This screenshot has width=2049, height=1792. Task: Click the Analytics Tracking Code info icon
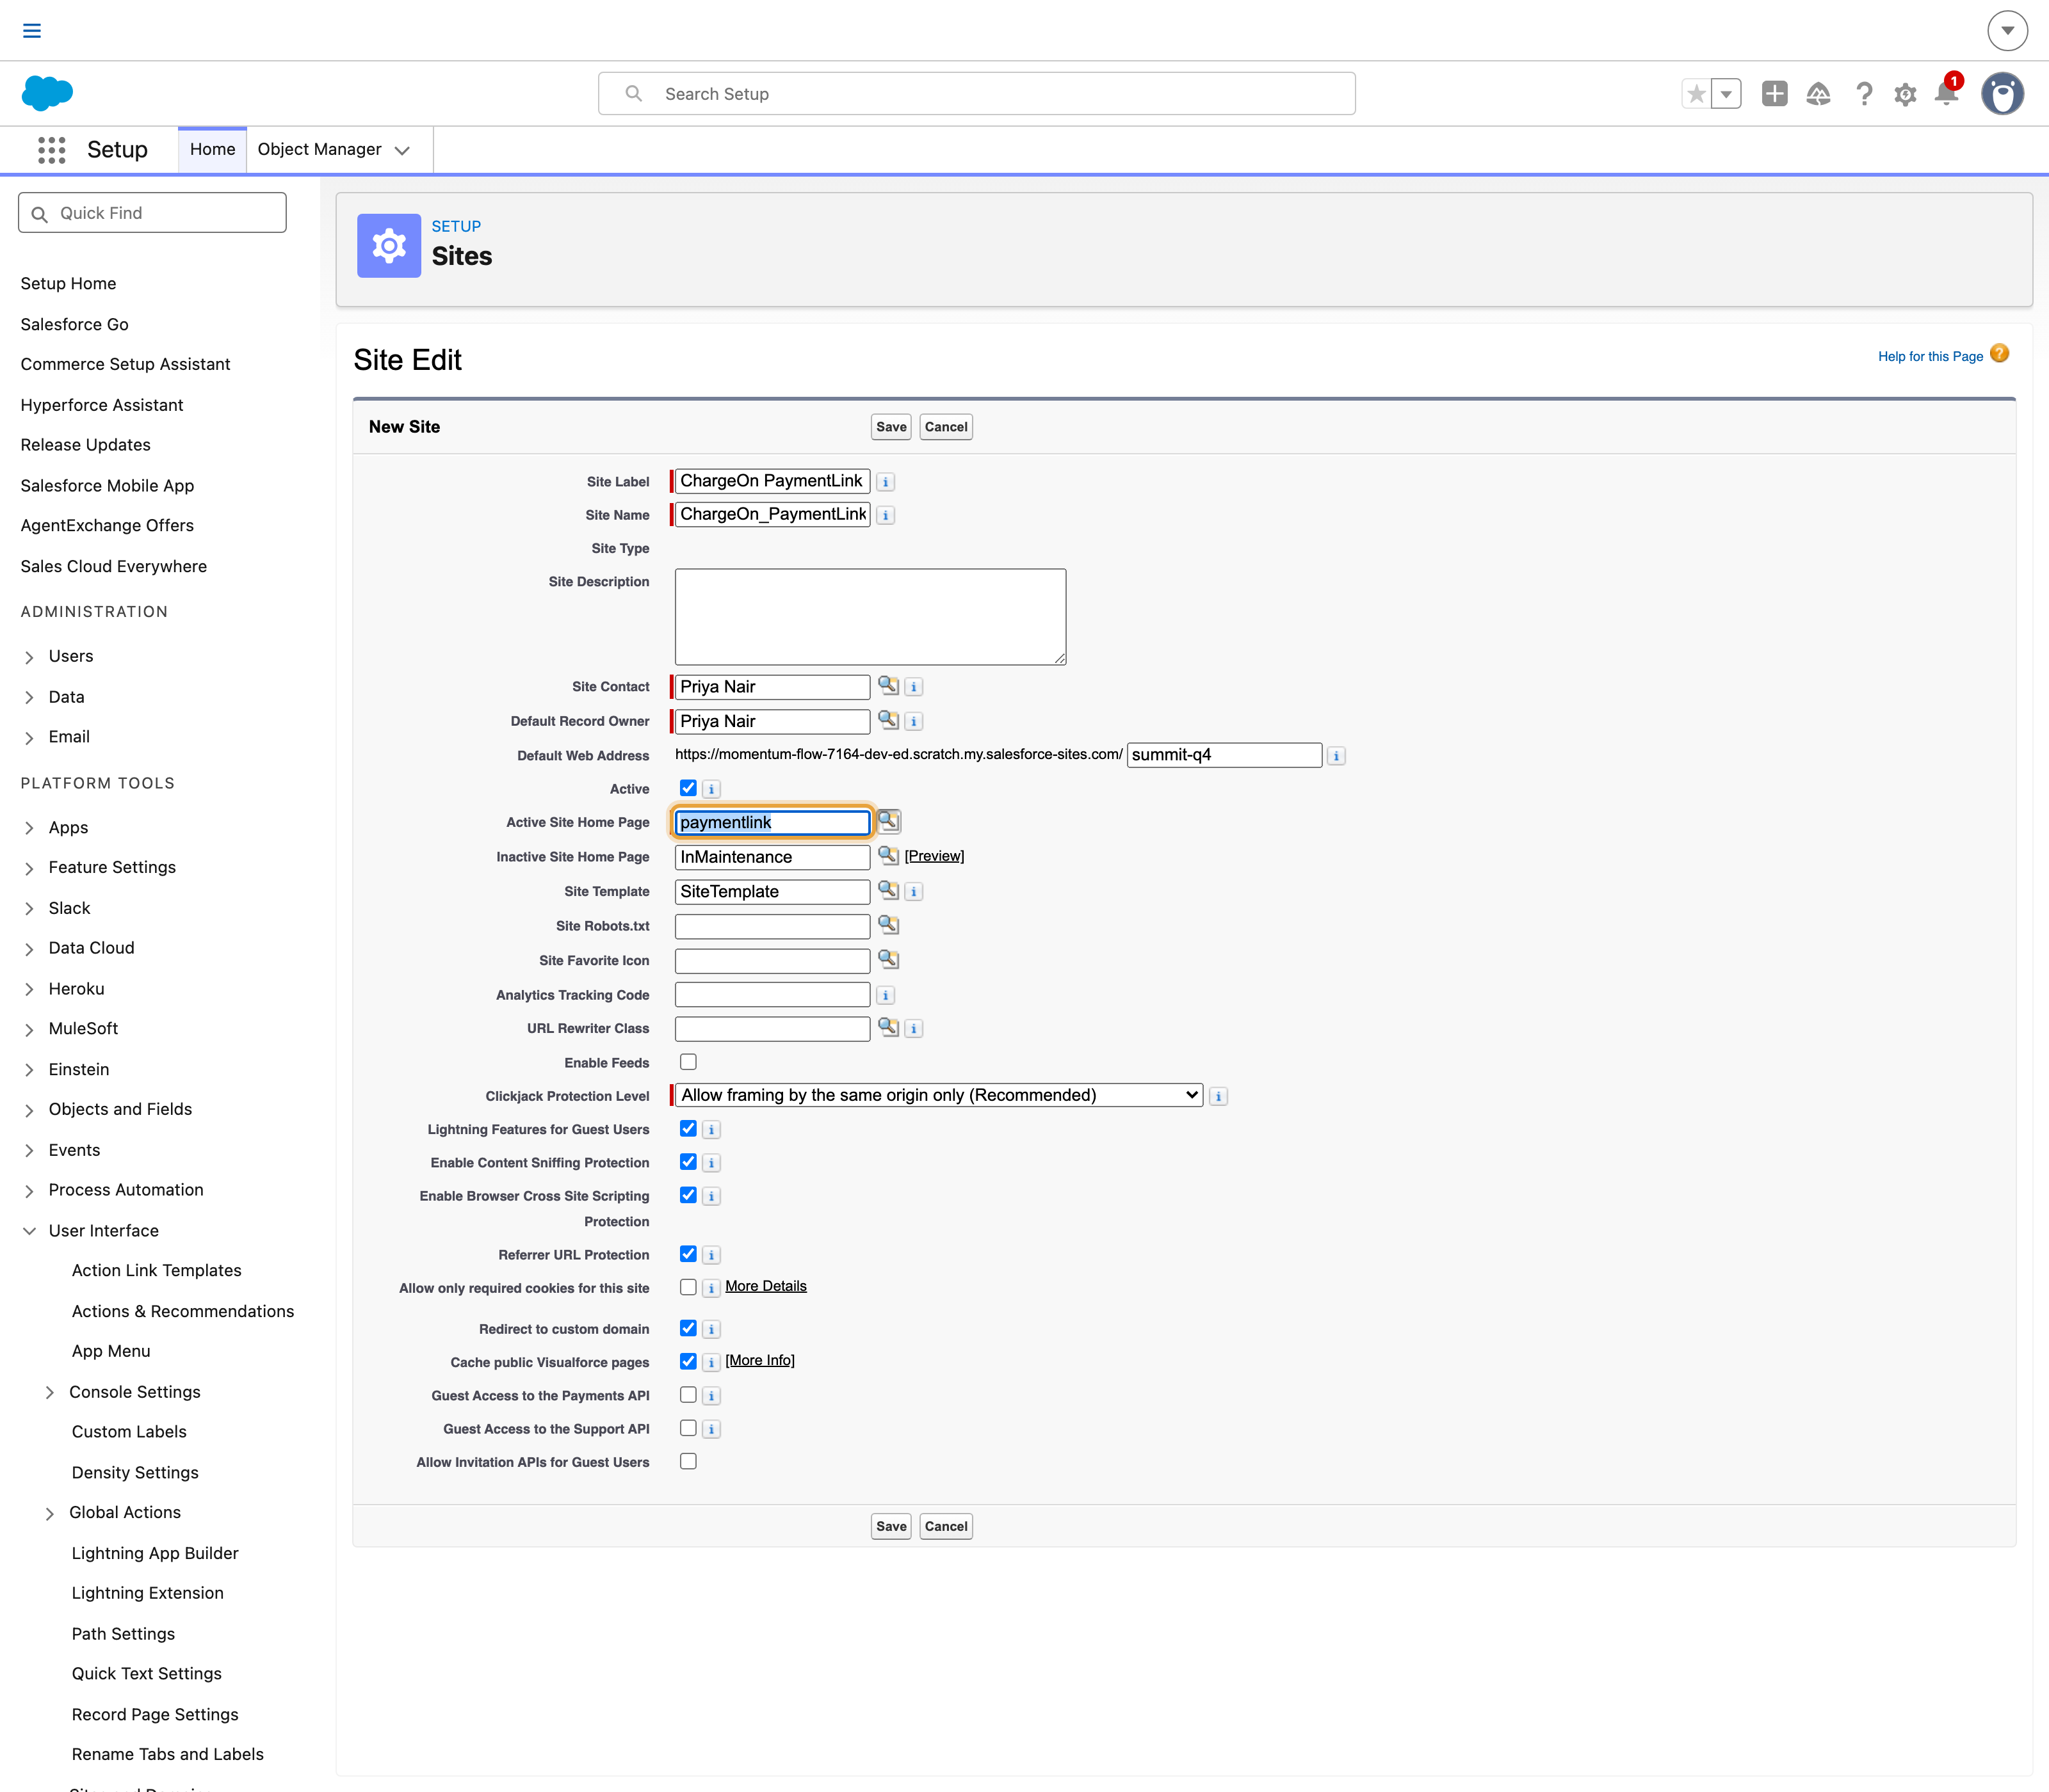pyautogui.click(x=886, y=995)
